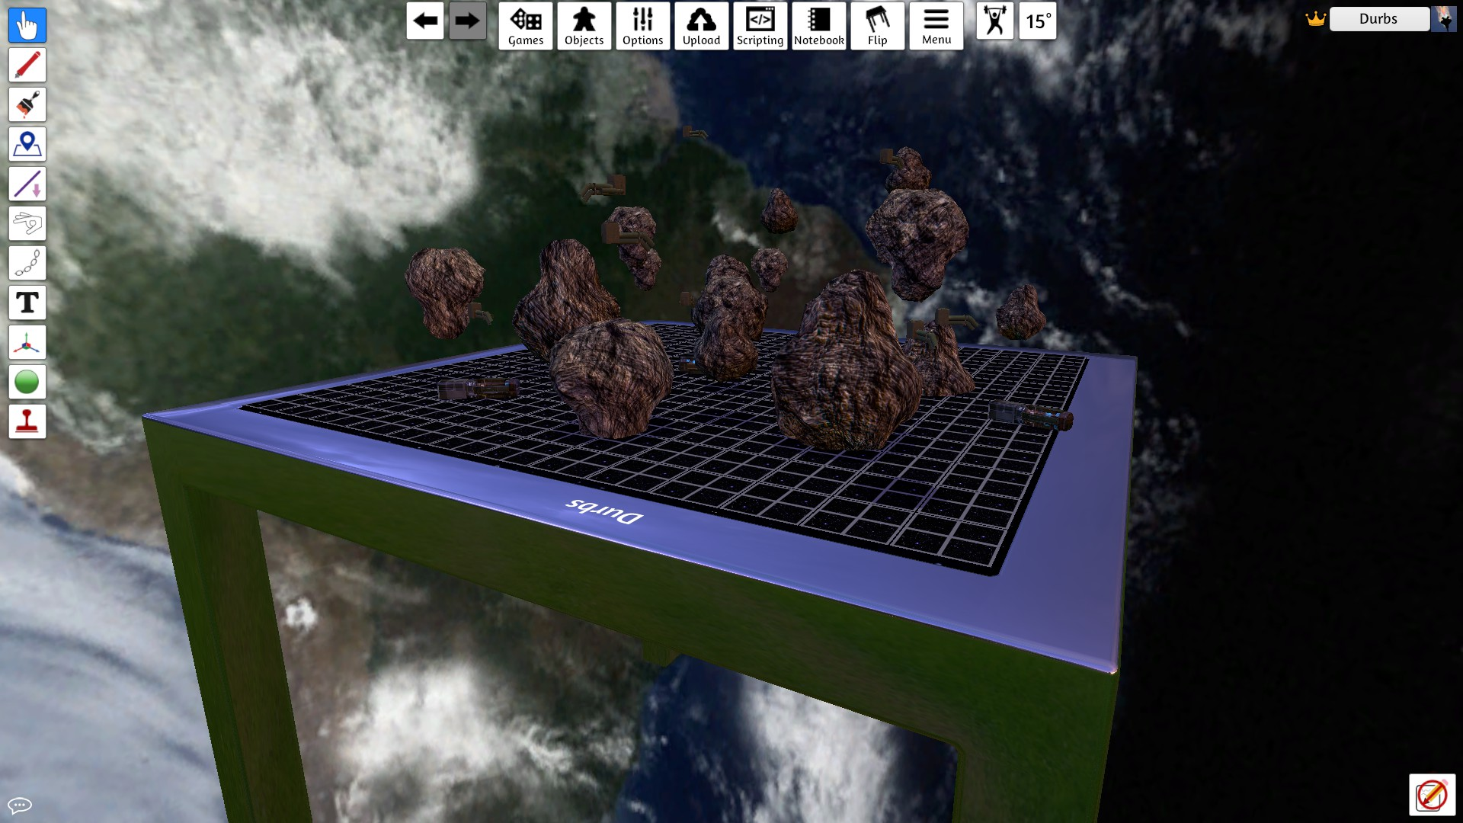Select the paint brush Vector tool
Screen dimensions: 1463x823
[x=27, y=104]
